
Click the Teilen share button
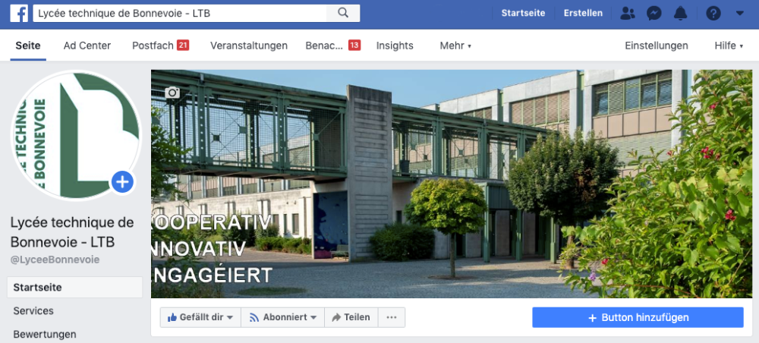click(x=351, y=317)
